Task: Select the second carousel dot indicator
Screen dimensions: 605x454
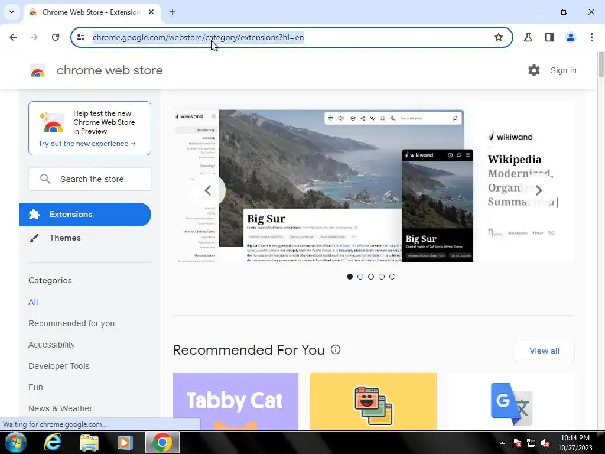Action: pos(360,277)
